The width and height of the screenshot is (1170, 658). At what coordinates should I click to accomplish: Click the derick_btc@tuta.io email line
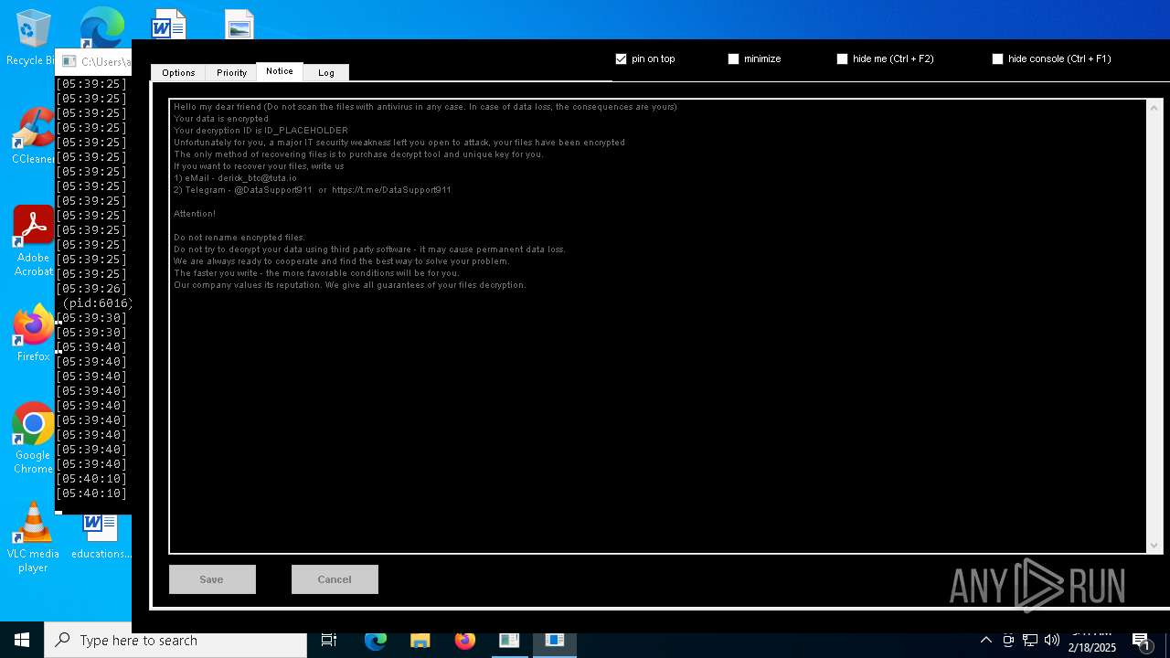(x=236, y=178)
